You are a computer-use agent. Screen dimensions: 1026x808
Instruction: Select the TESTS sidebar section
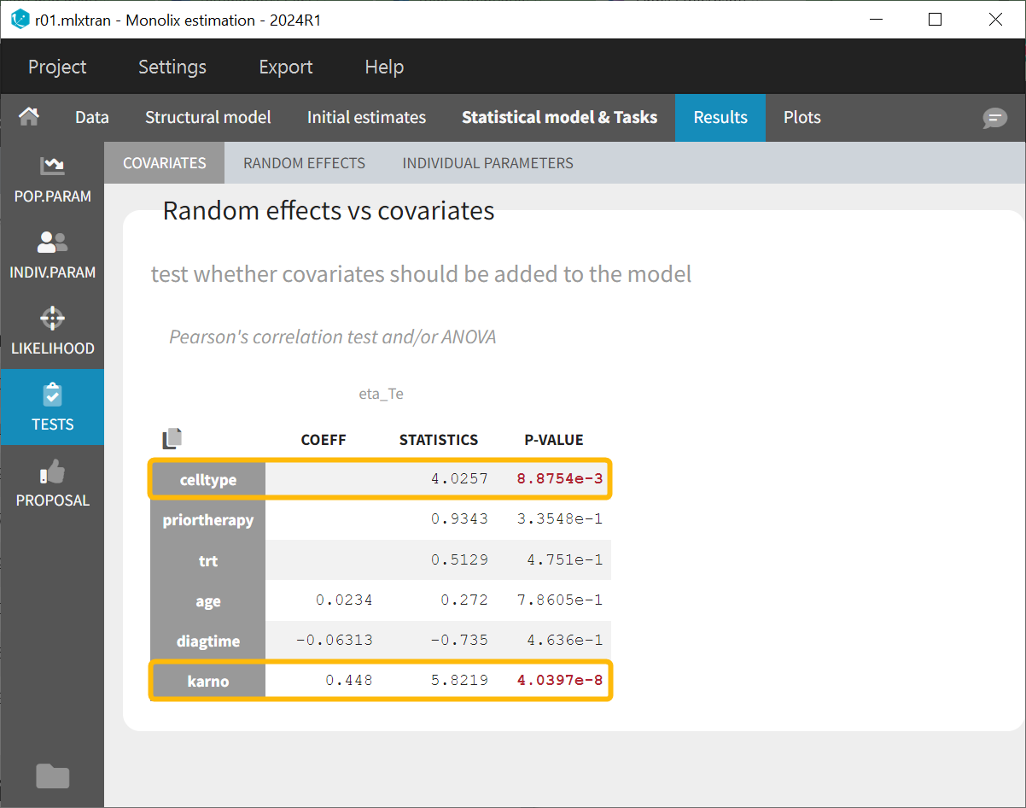[52, 407]
